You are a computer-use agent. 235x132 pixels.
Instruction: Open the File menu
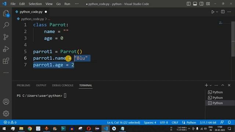coord(13,4)
